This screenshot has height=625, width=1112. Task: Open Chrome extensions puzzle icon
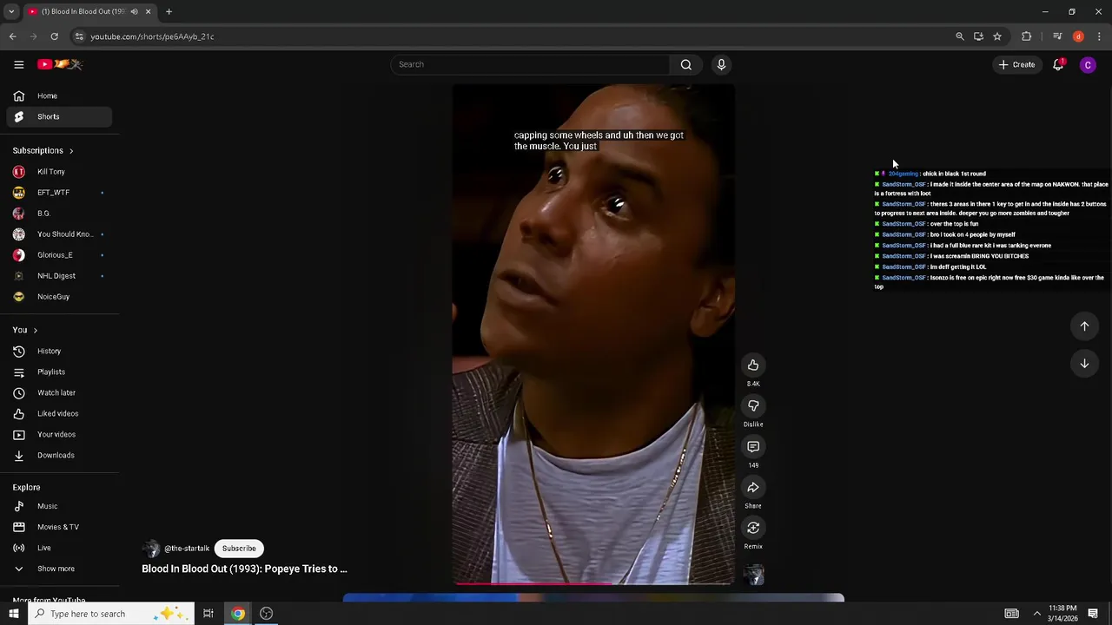(x=1026, y=36)
